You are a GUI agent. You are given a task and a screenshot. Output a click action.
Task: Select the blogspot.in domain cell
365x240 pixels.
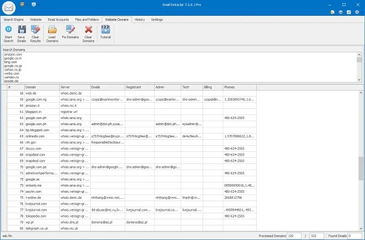pos(42,112)
